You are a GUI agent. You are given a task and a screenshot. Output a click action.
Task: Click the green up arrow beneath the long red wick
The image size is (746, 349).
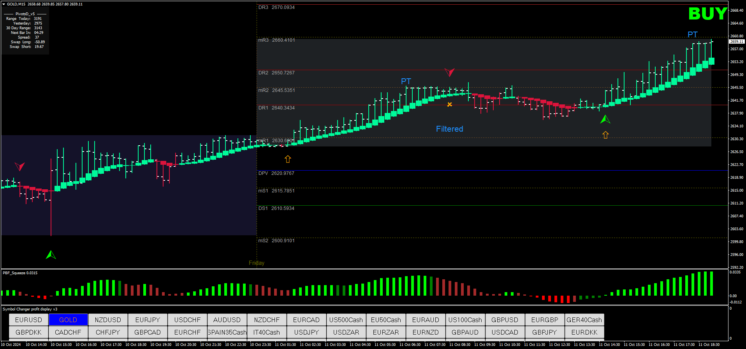51,255
